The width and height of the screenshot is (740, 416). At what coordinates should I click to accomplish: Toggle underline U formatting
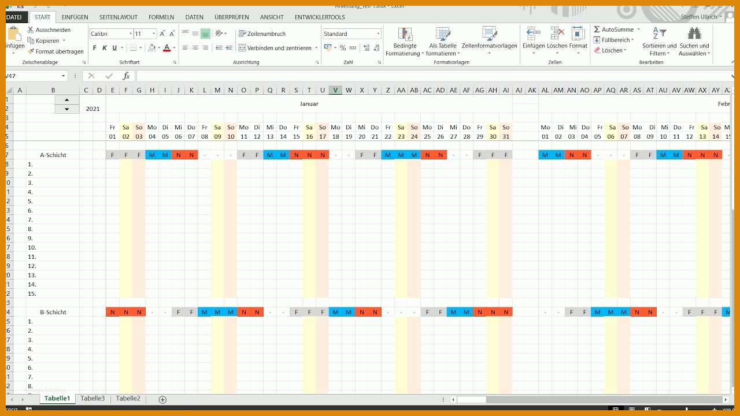point(114,48)
